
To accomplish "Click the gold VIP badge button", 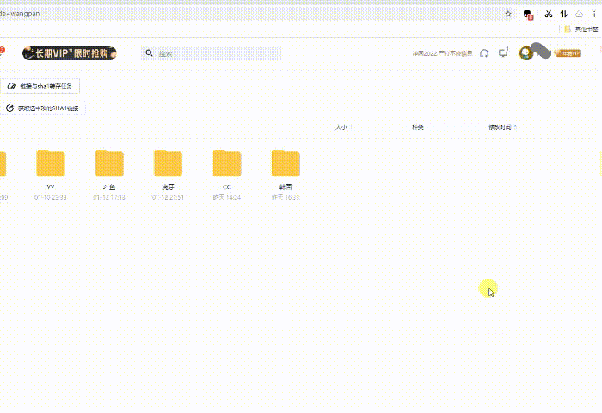I will 568,53.
